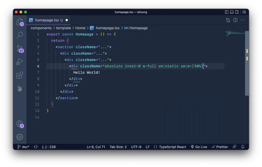This screenshot has width=262, height=167.
Task: Click the className string with absolute inset-0
Action: pyautogui.click(x=154, y=66)
